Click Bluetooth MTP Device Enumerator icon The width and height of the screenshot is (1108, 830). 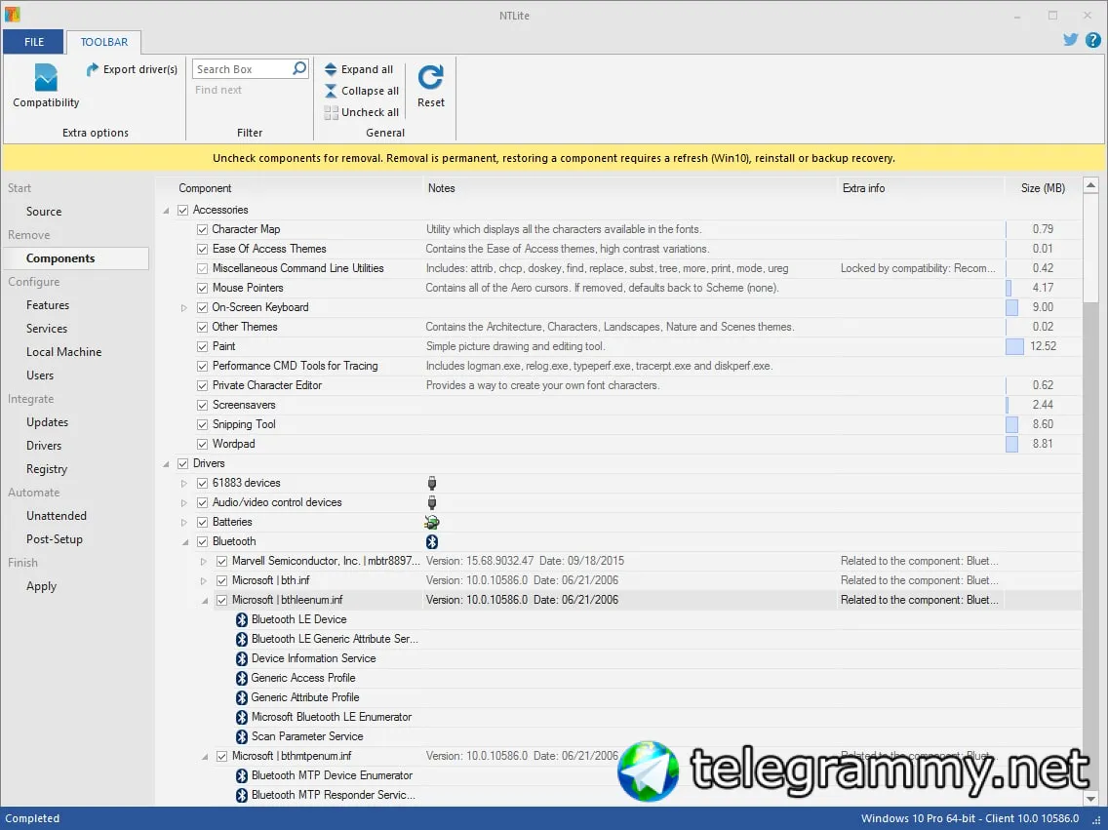pos(242,775)
